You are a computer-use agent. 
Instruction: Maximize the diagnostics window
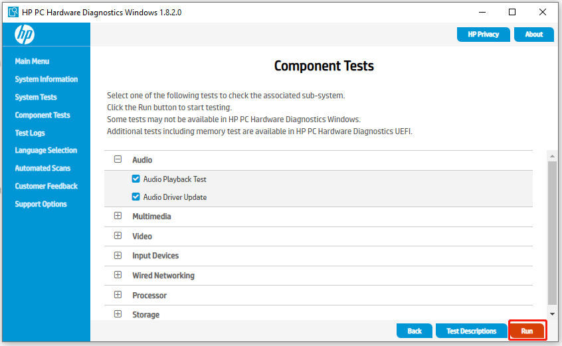(512, 12)
